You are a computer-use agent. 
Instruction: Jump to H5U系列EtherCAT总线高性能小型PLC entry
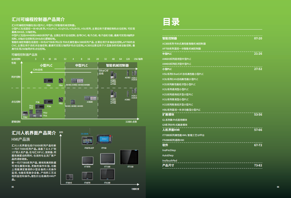tap(183, 74)
